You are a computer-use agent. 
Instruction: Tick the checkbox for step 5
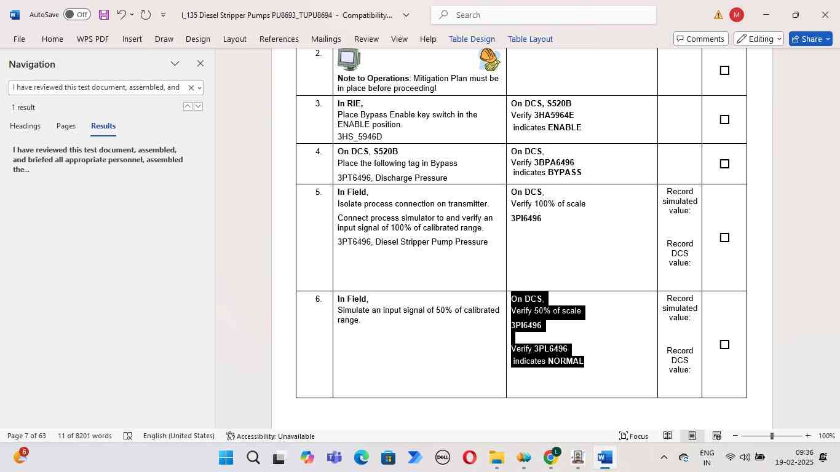724,238
